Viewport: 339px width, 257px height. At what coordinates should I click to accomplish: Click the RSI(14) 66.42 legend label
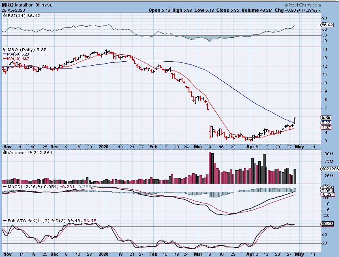click(x=24, y=15)
